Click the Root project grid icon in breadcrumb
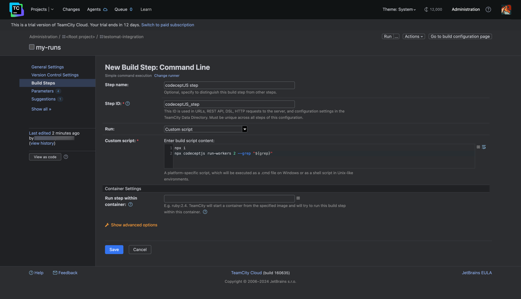This screenshot has height=299, width=521. pos(64,37)
